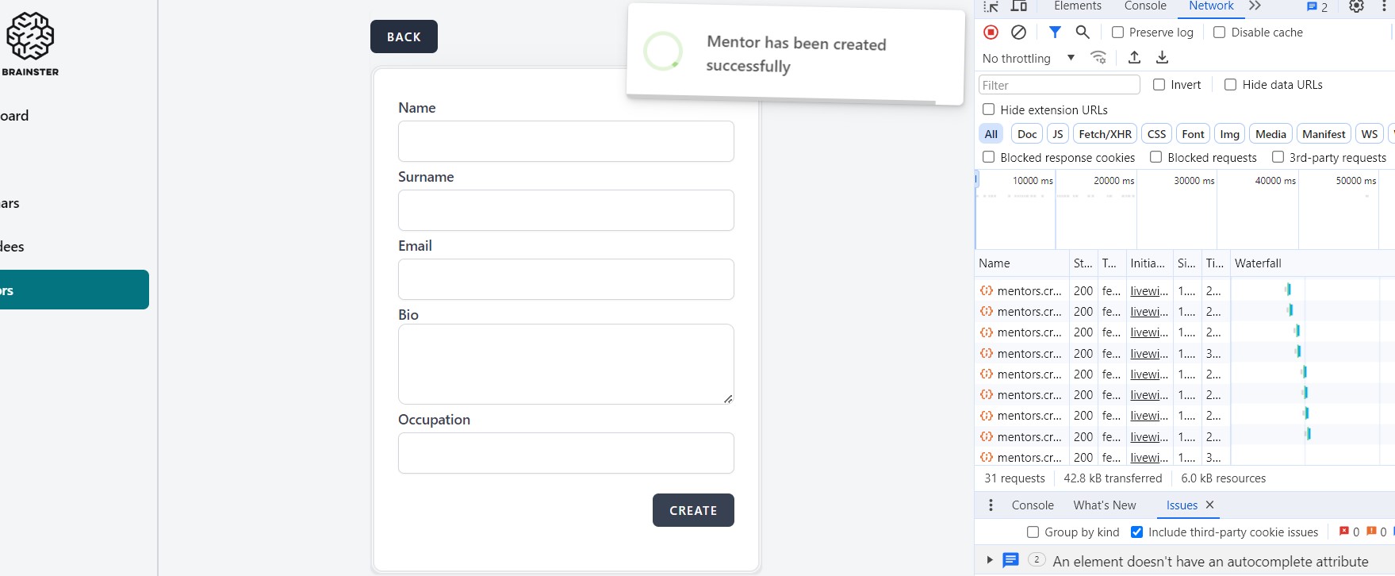This screenshot has height=576, width=1395.
Task: Click the BACK button
Action: point(404,36)
